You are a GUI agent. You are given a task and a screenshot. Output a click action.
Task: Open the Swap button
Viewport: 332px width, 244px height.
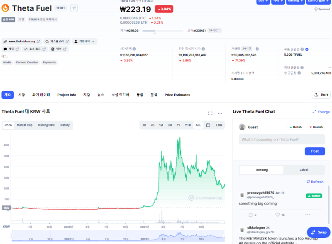pos(318,232)
